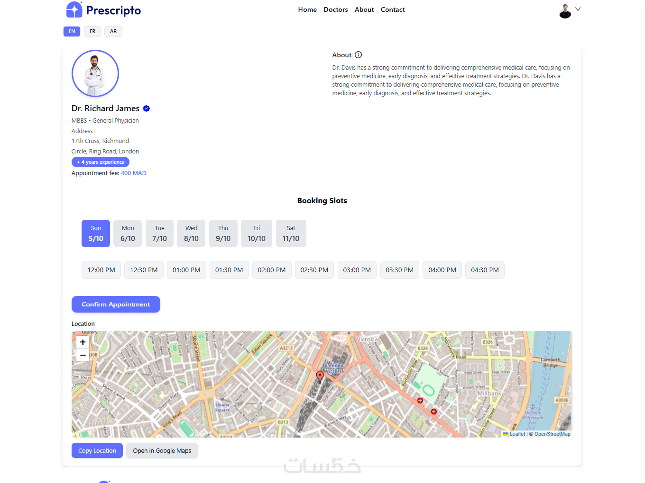Click the red location pin on map
645x483 pixels.
pos(320,377)
